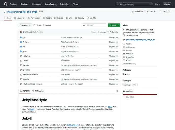Image resolution: width=175 pixels, height=130 pixels.
Task: Open the .rspec file
Action: (25, 61)
